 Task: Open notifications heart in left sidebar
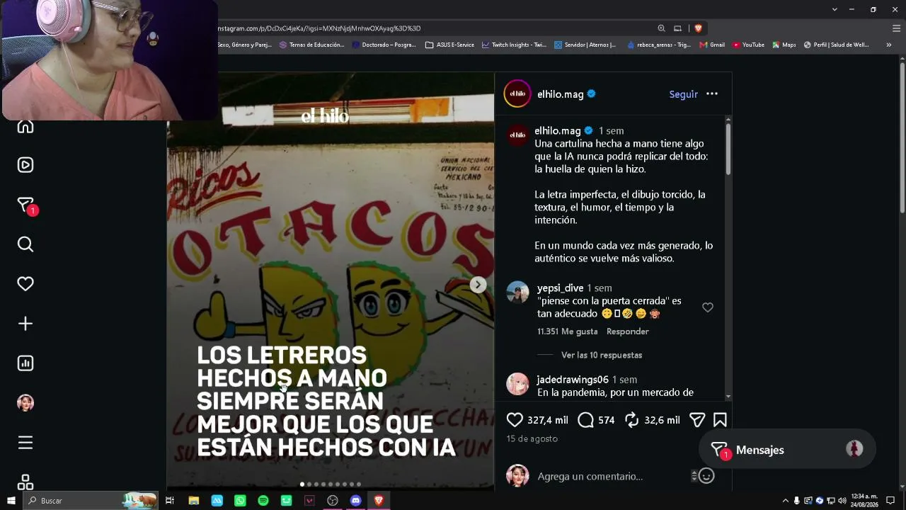click(x=25, y=284)
